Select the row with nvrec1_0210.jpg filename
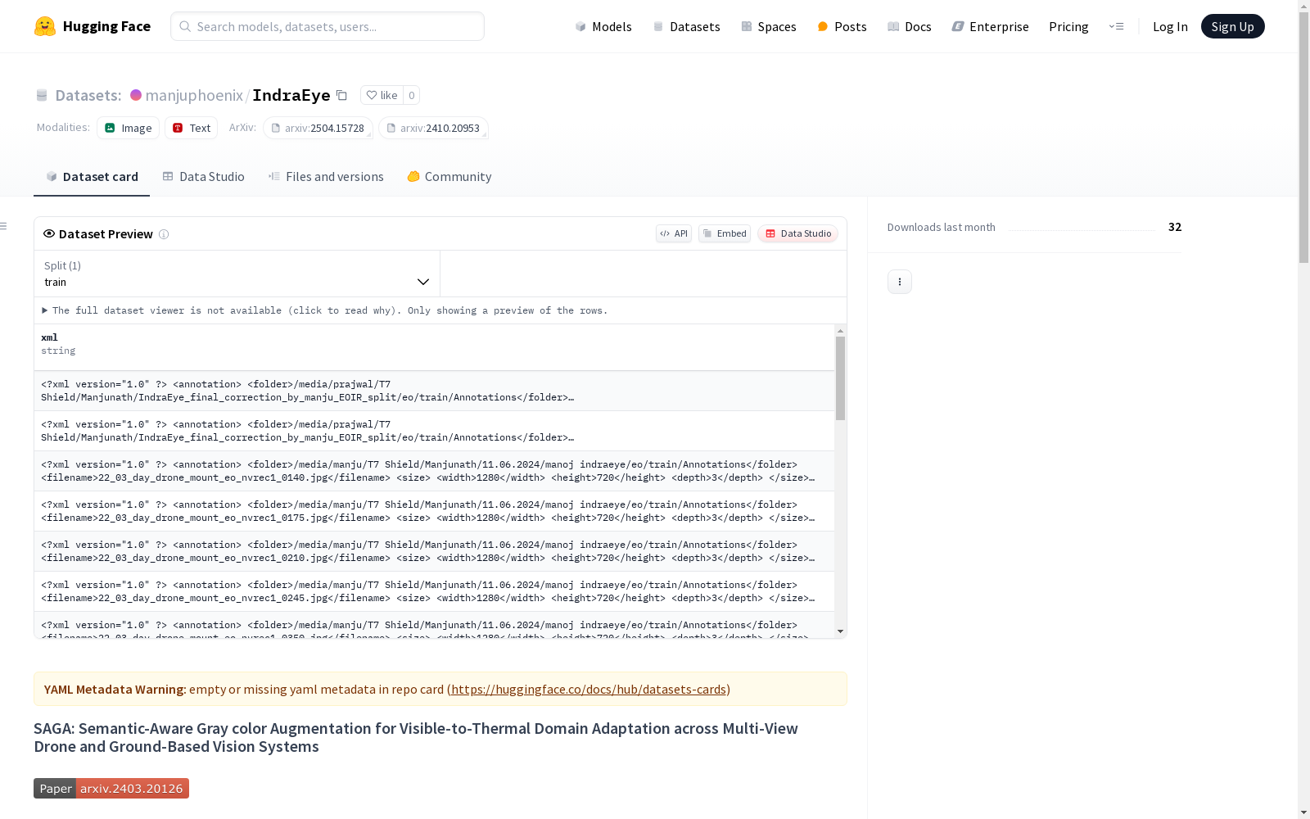Viewport: 1310px width, 819px height. click(434, 551)
